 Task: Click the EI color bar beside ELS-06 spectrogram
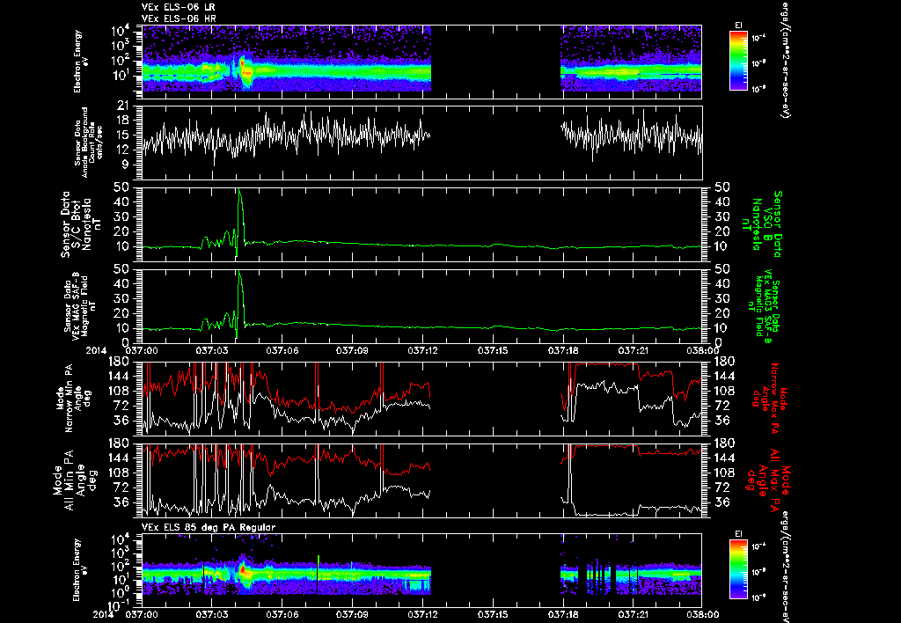pos(738,61)
